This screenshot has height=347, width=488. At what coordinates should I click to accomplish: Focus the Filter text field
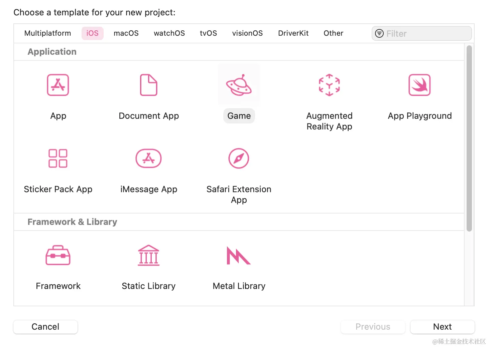click(421, 33)
